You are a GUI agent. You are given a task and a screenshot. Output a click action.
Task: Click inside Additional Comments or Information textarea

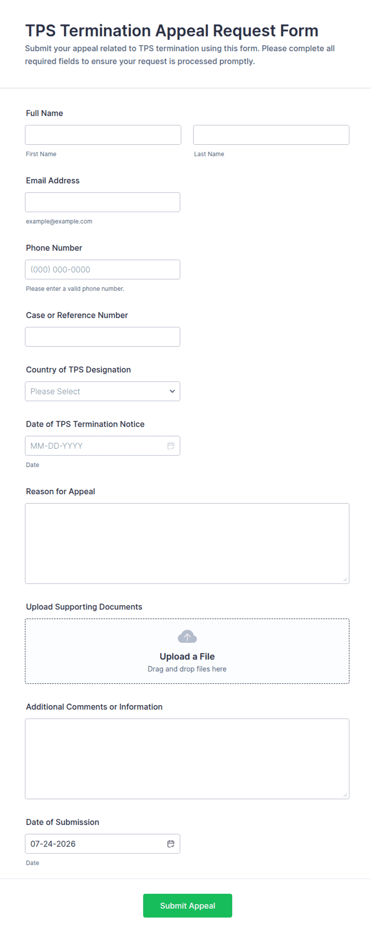187,759
